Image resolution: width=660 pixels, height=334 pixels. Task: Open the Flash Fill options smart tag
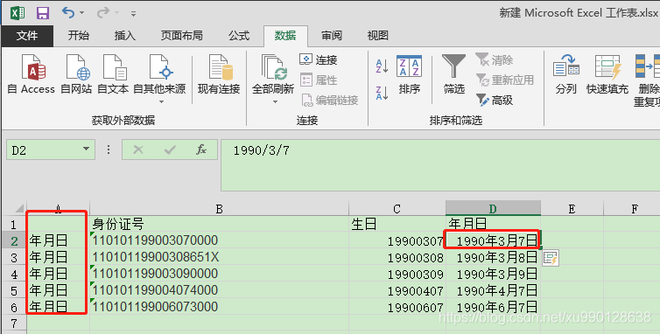click(x=551, y=258)
